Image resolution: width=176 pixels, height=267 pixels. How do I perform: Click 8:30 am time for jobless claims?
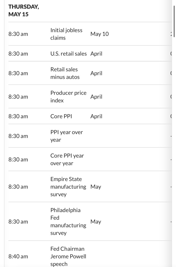click(x=18, y=34)
